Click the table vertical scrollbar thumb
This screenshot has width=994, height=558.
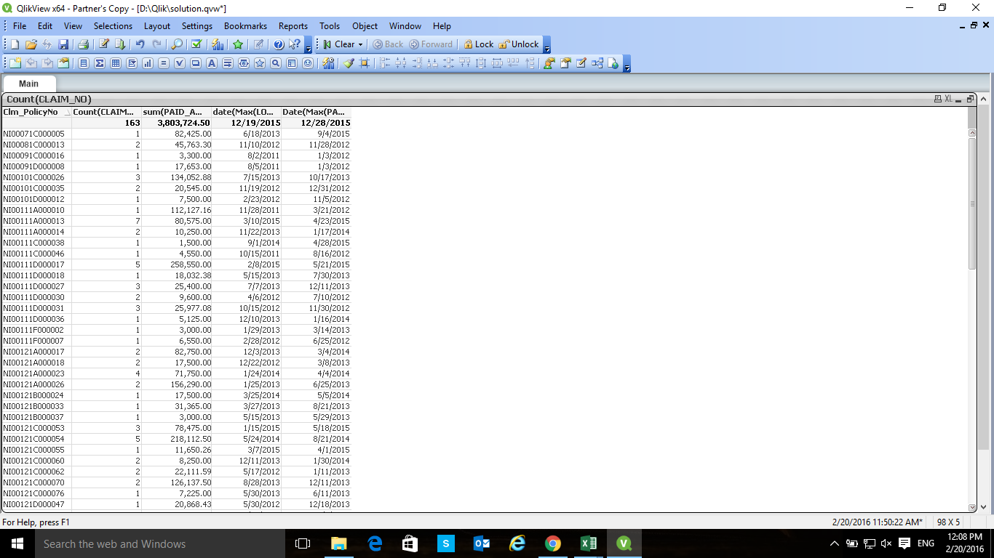[x=972, y=203]
